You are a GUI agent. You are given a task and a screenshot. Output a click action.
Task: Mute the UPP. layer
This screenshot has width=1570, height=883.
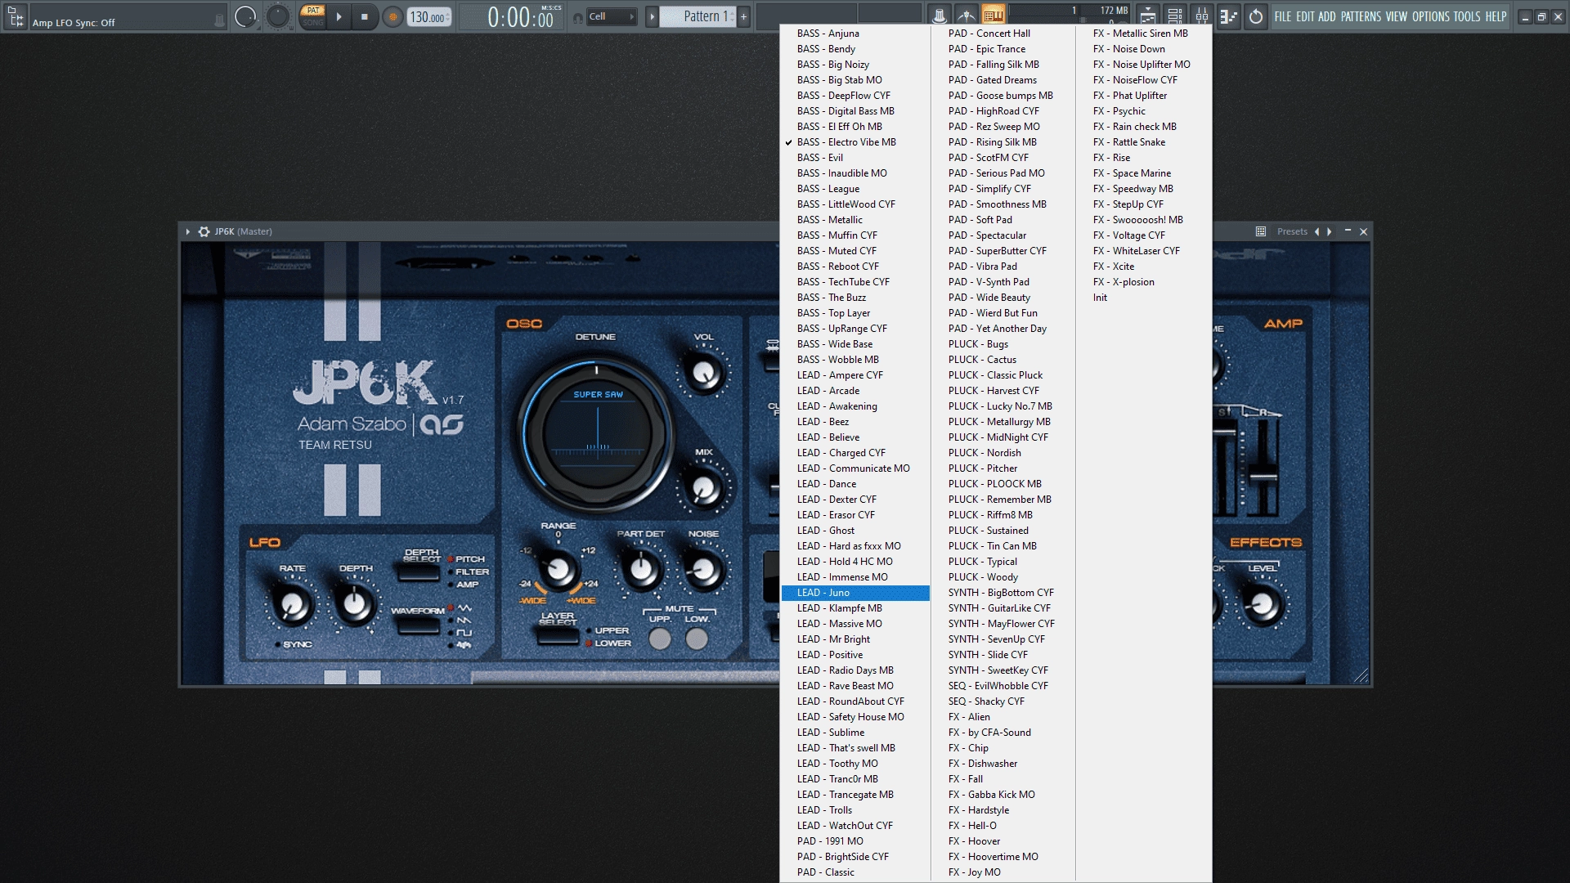[x=660, y=639]
